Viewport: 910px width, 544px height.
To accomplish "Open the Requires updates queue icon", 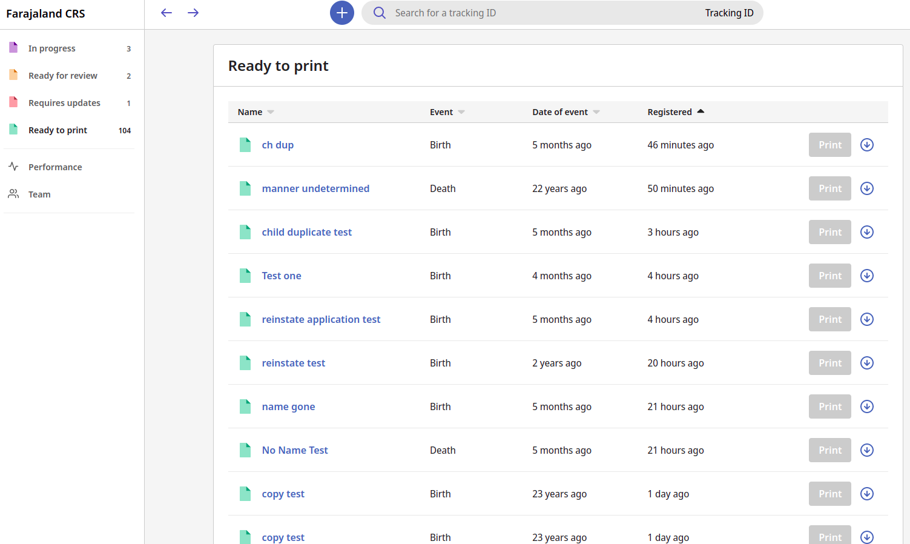I will click(x=13, y=102).
